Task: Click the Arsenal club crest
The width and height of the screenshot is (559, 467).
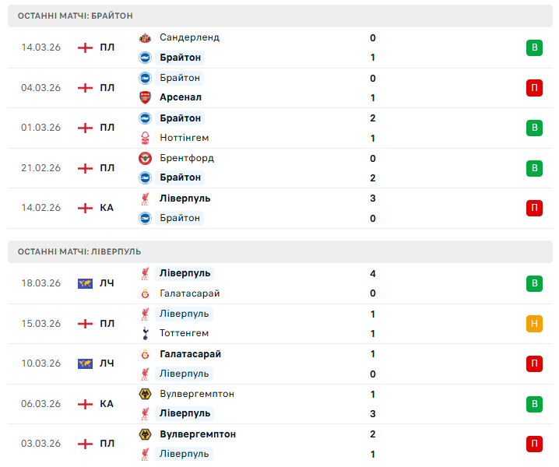Action: point(145,97)
